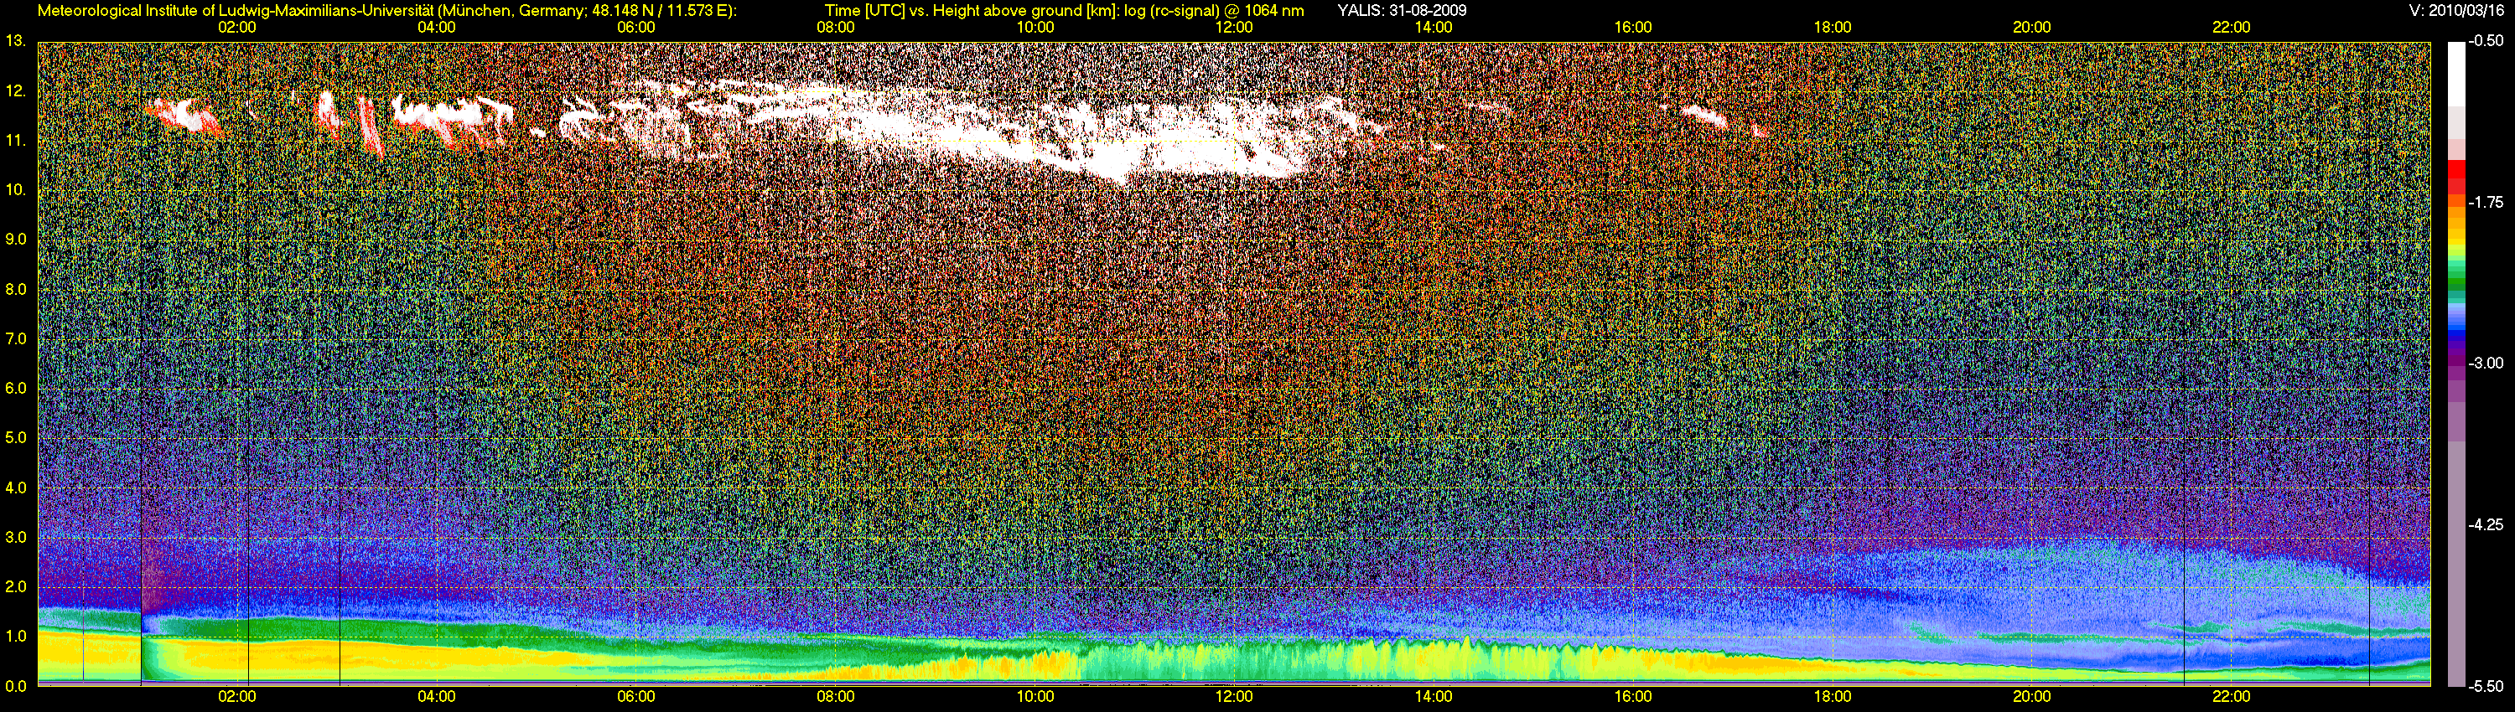Click the 13. km height axis label

coord(14,41)
